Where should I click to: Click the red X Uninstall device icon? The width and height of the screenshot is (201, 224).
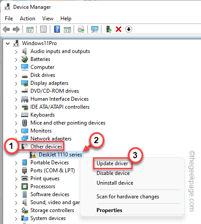[119, 29]
